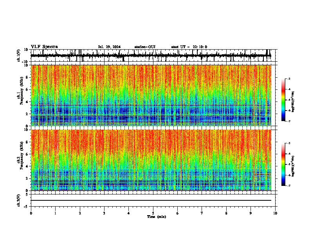Click time axis tick label '2'

click(x=80, y=213)
